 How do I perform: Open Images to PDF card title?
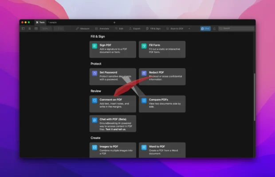tap(109, 146)
